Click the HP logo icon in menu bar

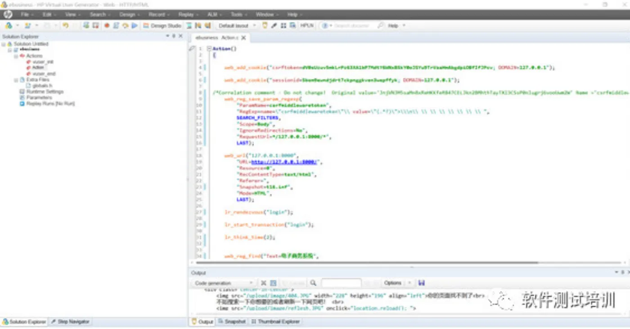coord(8,14)
